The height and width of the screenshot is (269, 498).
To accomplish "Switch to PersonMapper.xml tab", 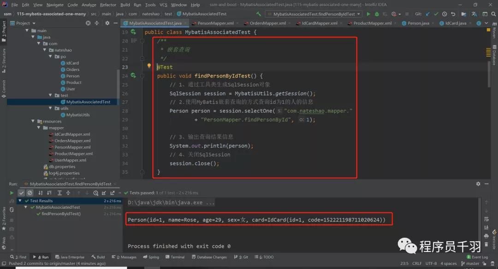I will [215, 23].
